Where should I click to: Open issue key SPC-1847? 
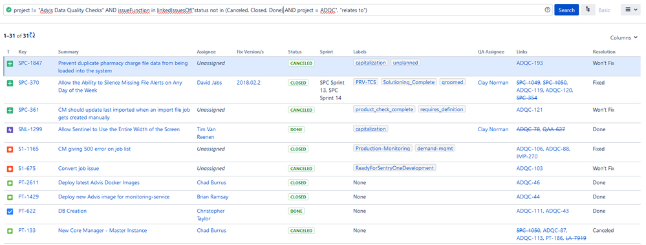click(x=30, y=63)
